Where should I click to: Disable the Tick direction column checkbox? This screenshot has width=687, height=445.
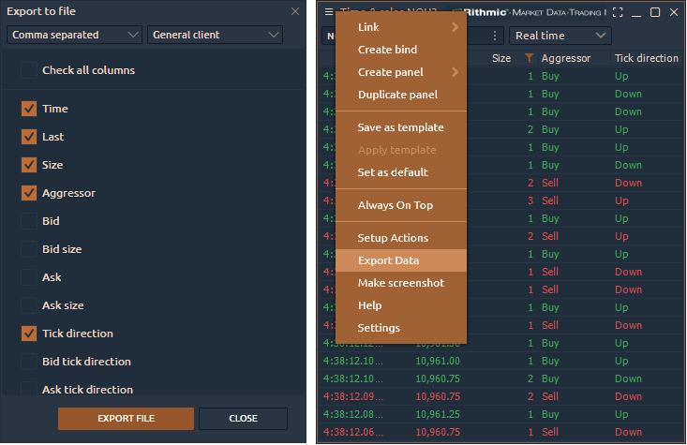click(x=29, y=334)
